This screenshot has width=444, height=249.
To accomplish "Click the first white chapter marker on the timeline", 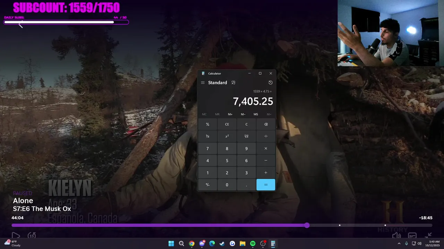I will point(340,225).
